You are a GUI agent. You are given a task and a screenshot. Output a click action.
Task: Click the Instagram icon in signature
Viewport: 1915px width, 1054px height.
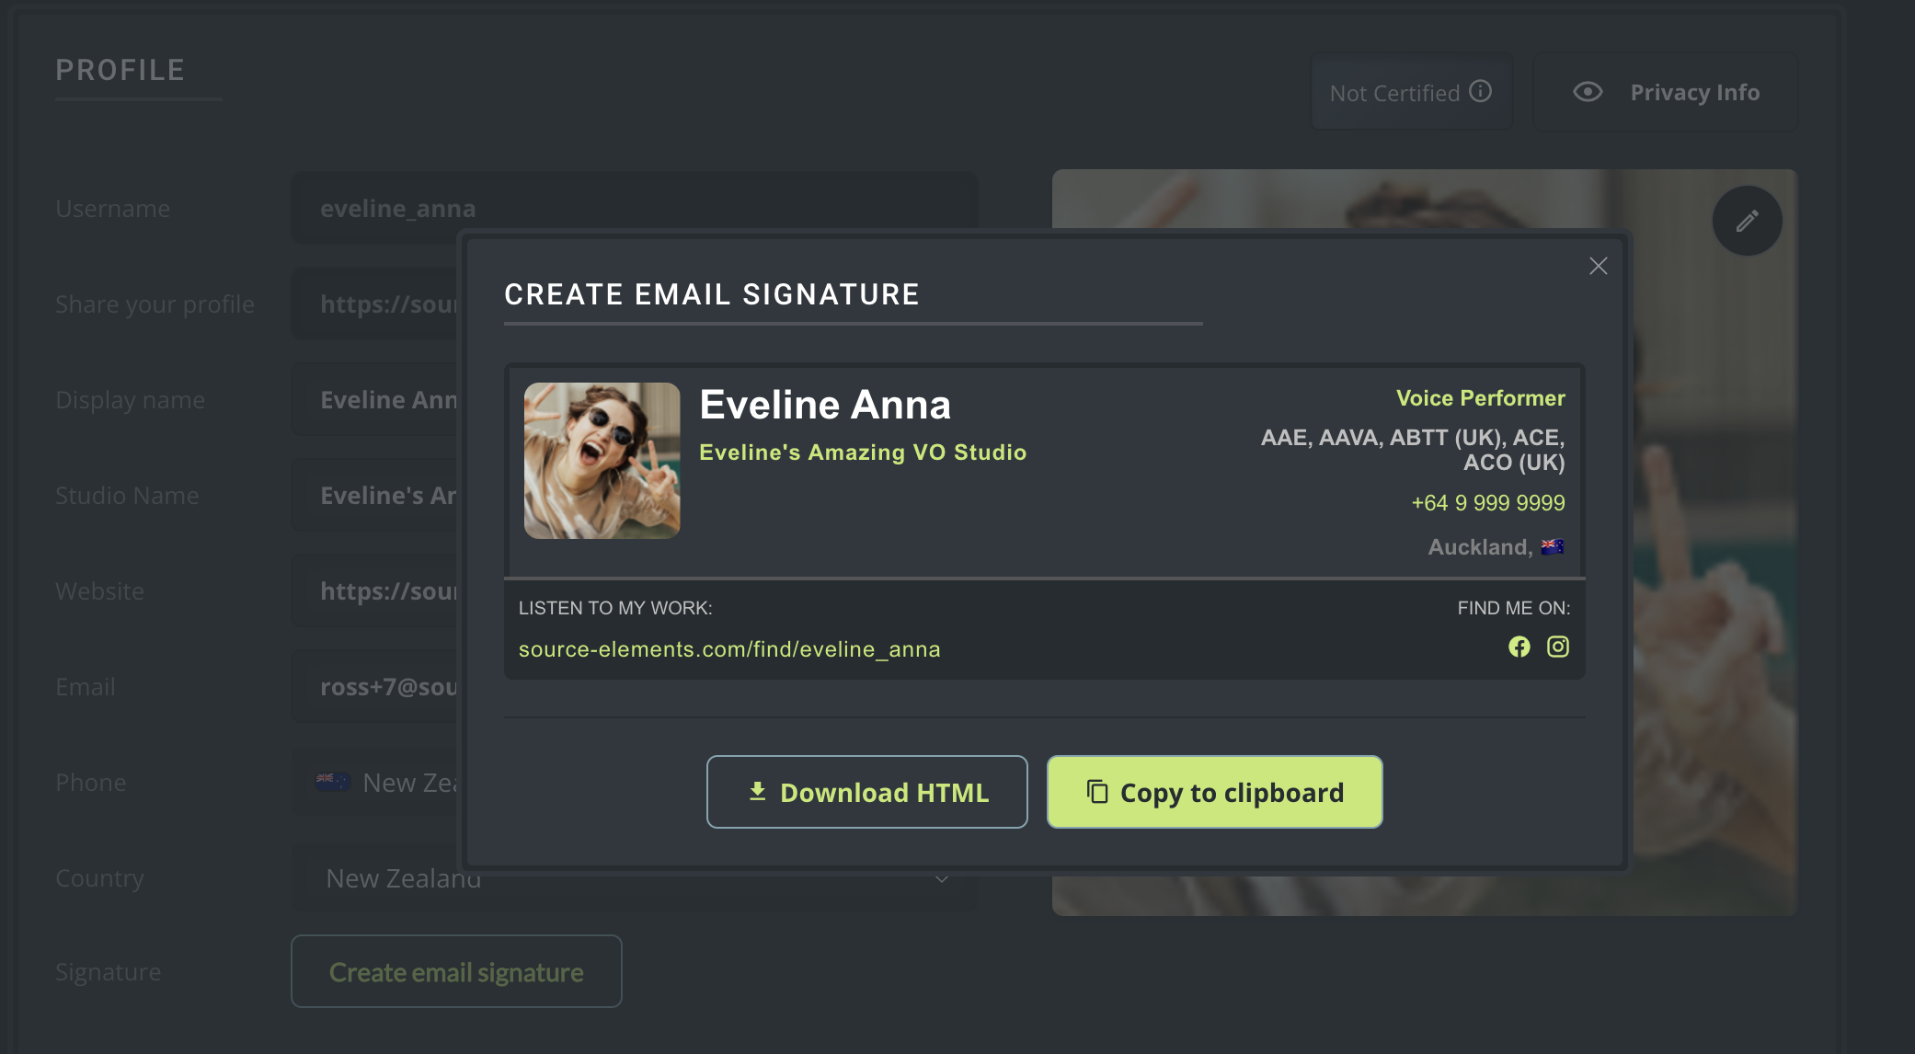coord(1557,647)
